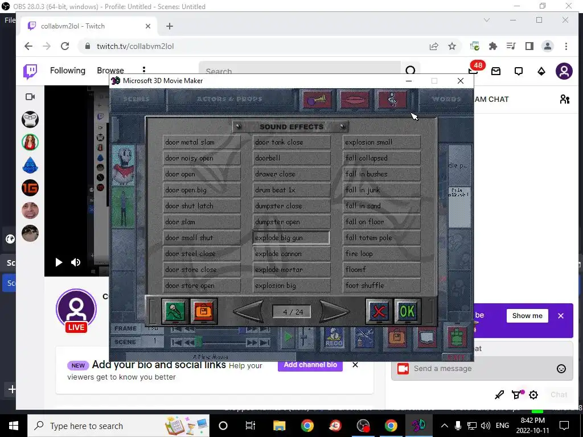
Task: Go to previous sound effects page arrow
Action: tap(248, 311)
